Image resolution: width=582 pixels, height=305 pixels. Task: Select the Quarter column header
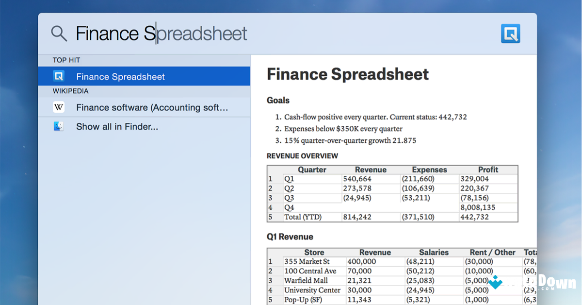click(x=312, y=169)
